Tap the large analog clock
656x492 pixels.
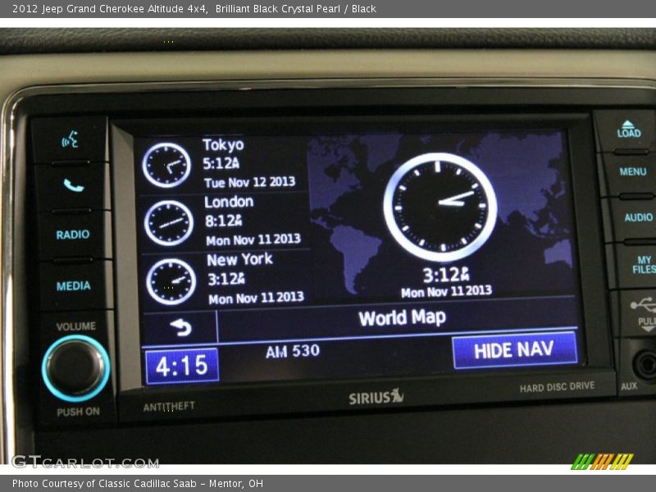point(440,207)
